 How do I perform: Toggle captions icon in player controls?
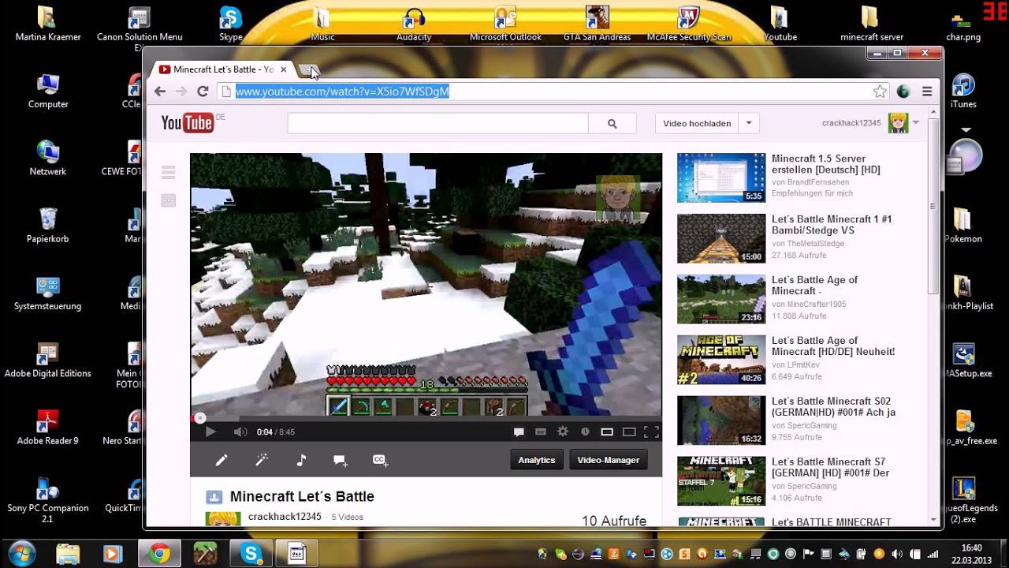tap(541, 432)
